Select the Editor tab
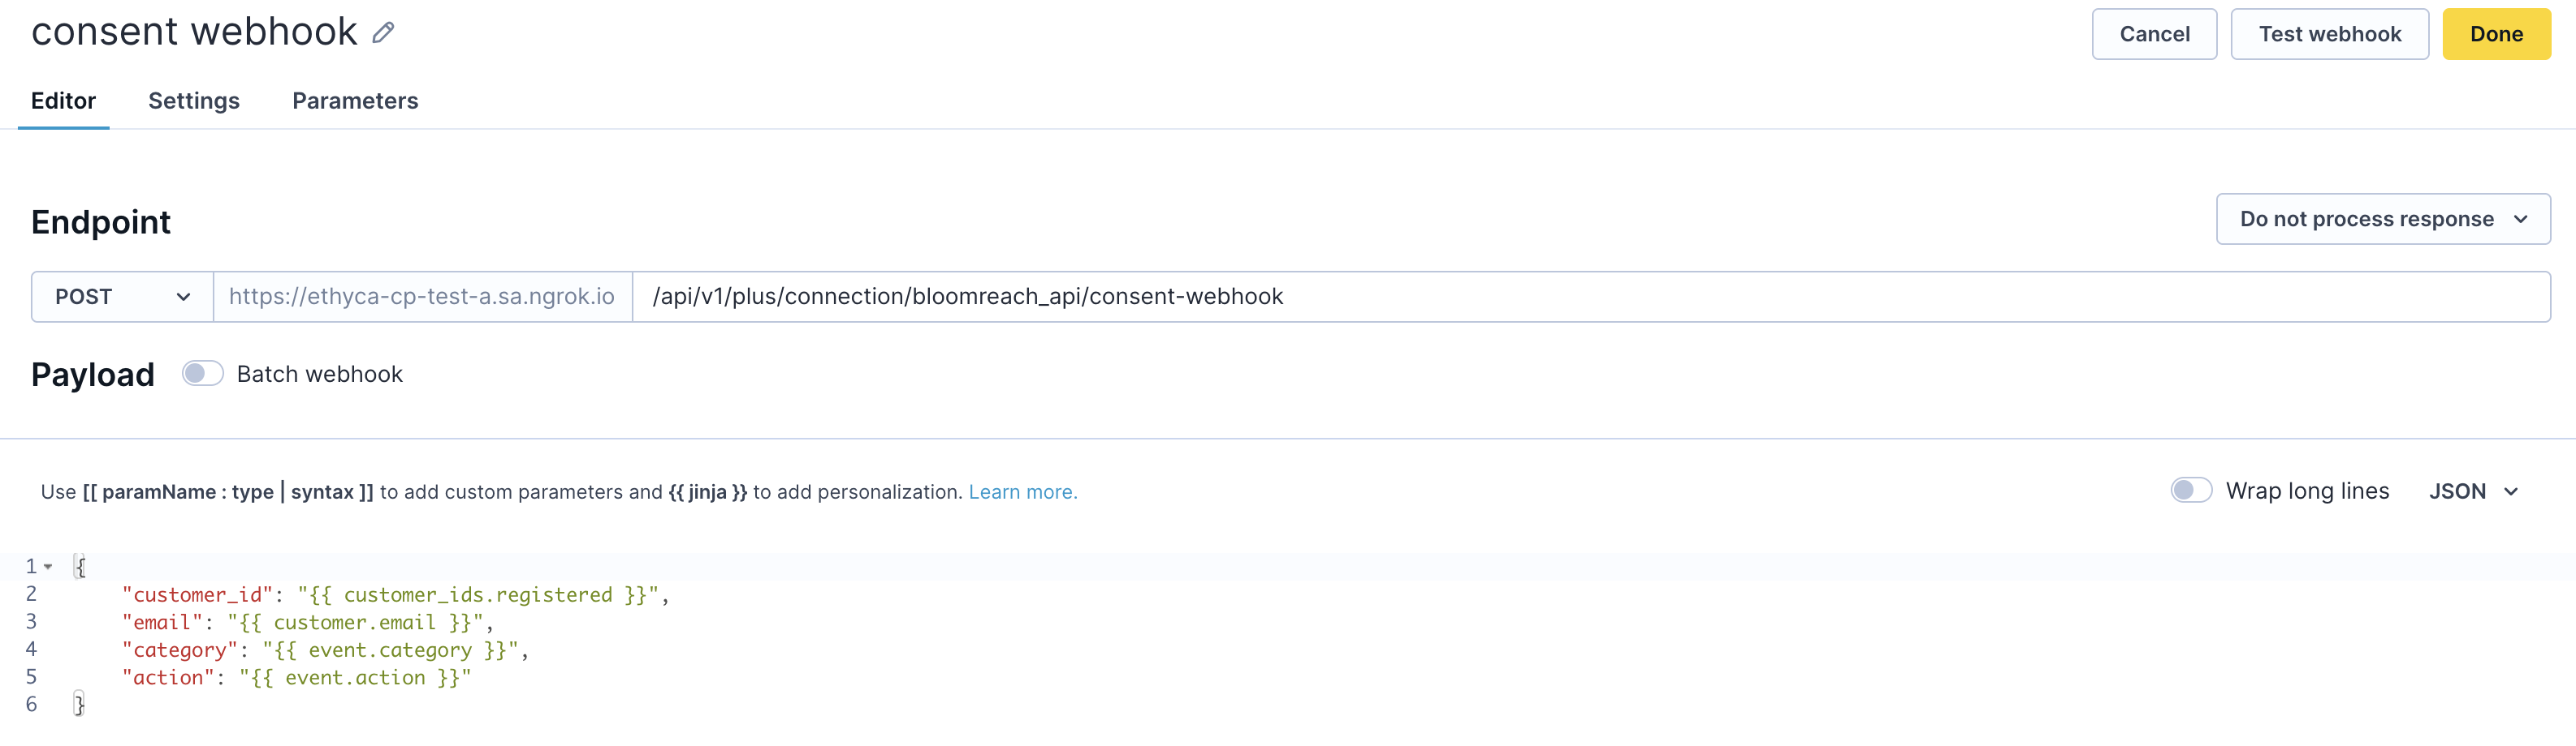The width and height of the screenshot is (2576, 746). pos(63,101)
